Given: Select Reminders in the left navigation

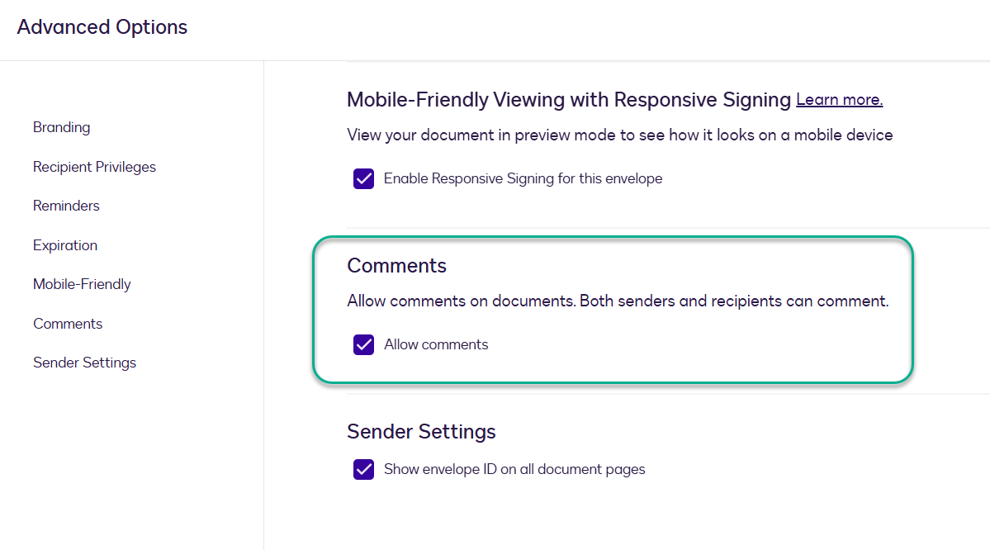Looking at the screenshot, I should [x=66, y=206].
